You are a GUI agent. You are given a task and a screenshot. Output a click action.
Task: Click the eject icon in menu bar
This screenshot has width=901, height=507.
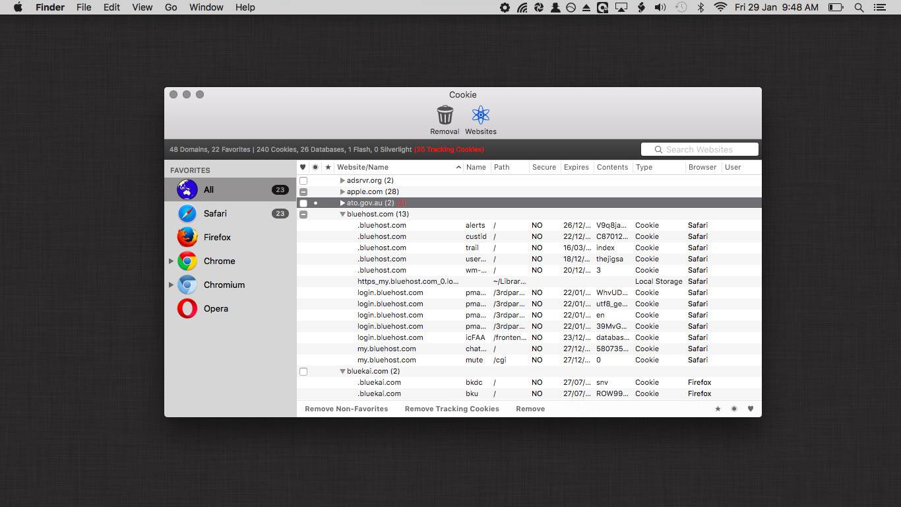[x=586, y=7]
